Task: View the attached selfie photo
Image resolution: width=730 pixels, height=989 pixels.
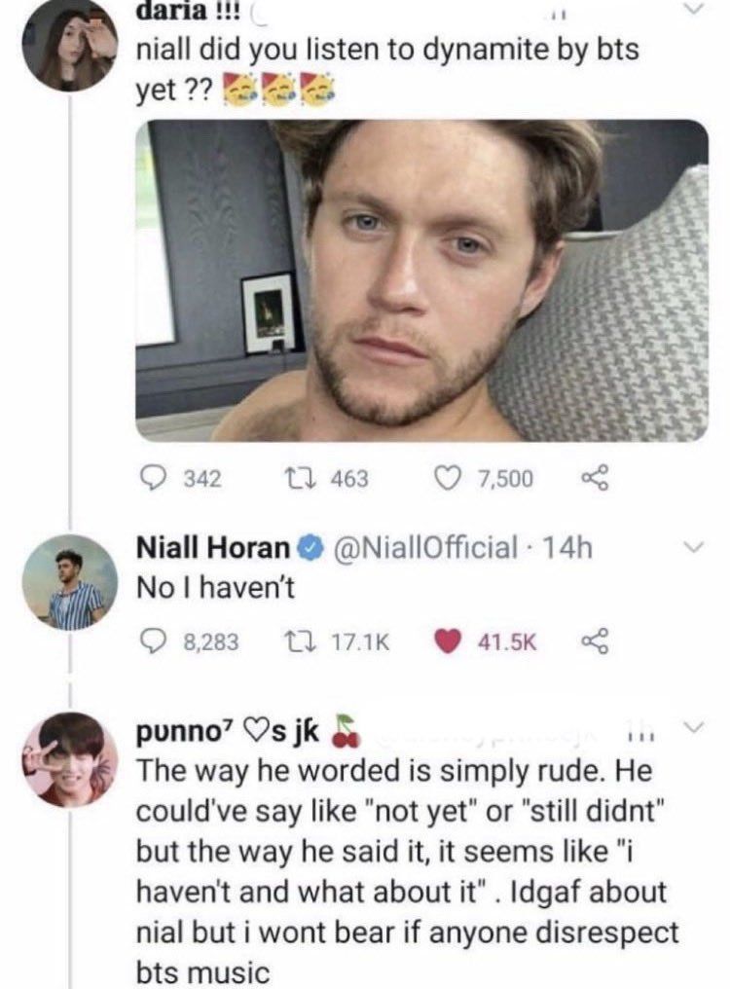Action: point(421,280)
